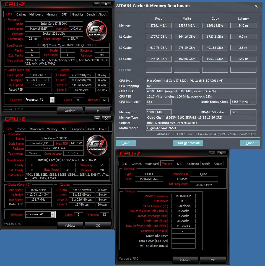The width and height of the screenshot is (265, 266).
Task: Select SPD tab in top CPU-Z window
Action: 64,14
